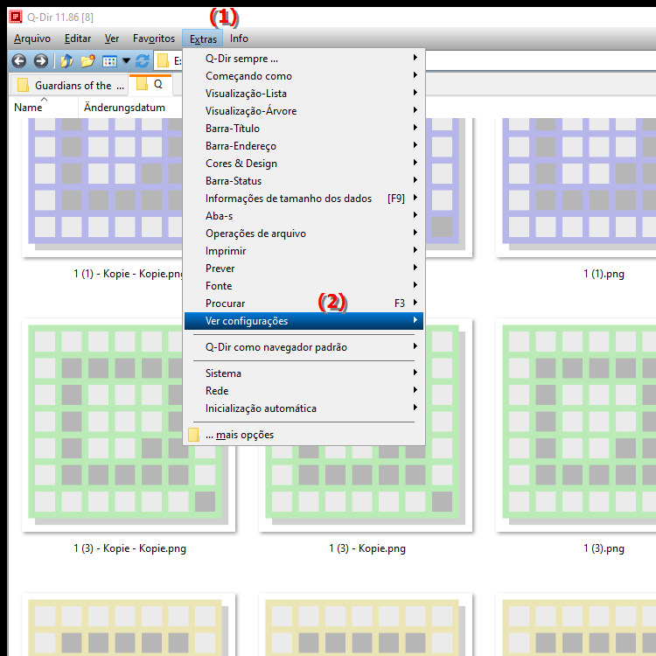Screen dimensions: 656x656
Task: Click the forward navigation arrow icon
Action: point(40,61)
